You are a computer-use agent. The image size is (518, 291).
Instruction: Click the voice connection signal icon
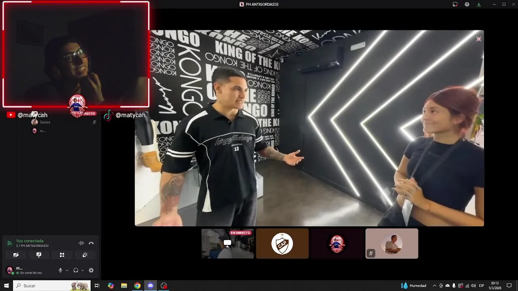pos(9,243)
